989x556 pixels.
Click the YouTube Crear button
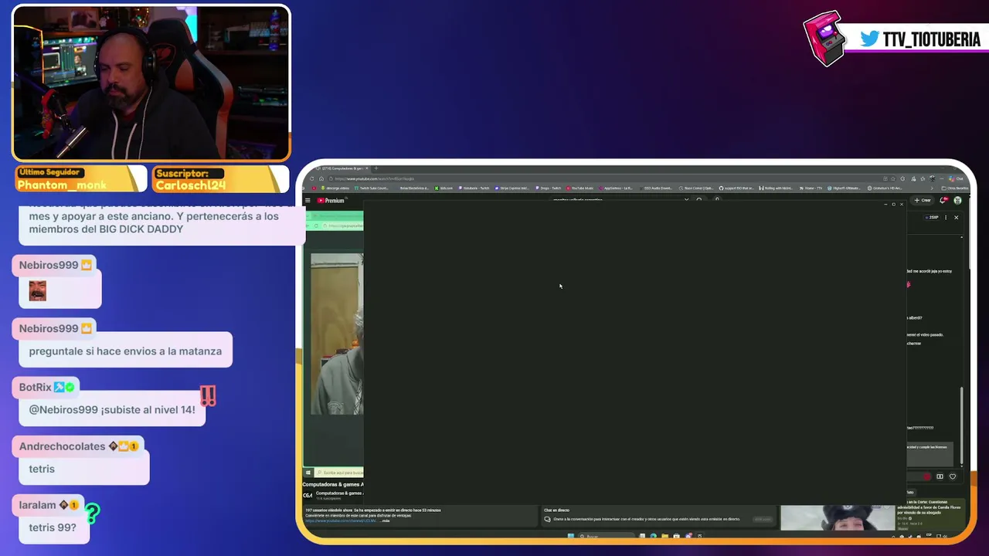click(x=923, y=201)
